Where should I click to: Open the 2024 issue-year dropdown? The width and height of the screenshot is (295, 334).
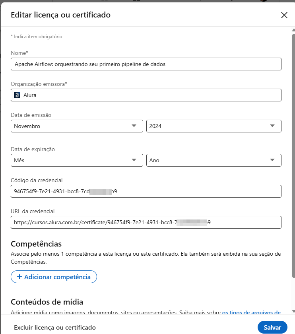(213, 126)
